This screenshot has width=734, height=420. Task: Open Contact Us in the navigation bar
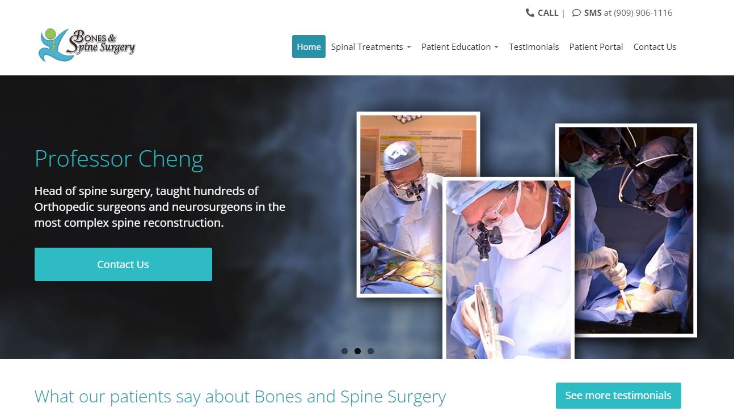(x=655, y=46)
